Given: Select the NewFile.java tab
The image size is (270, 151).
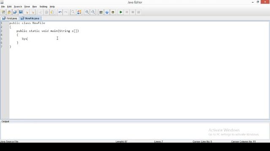Looking at the screenshot, I should click(30, 18).
